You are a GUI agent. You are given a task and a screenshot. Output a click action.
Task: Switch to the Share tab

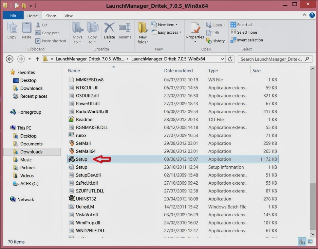pos(51,16)
